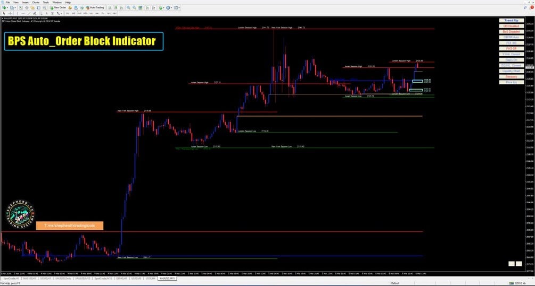Click the connection status kb indicator
Screen dimensions: 535x286
click(x=516, y=283)
